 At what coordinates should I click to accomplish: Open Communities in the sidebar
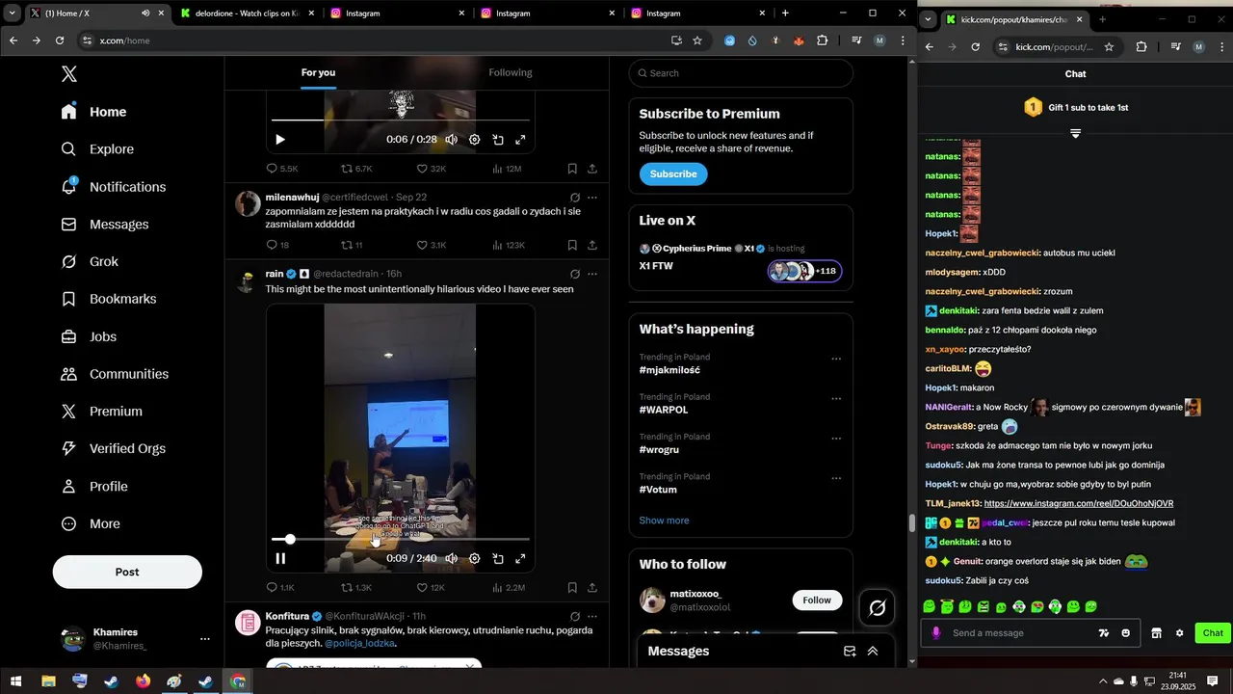(114, 374)
